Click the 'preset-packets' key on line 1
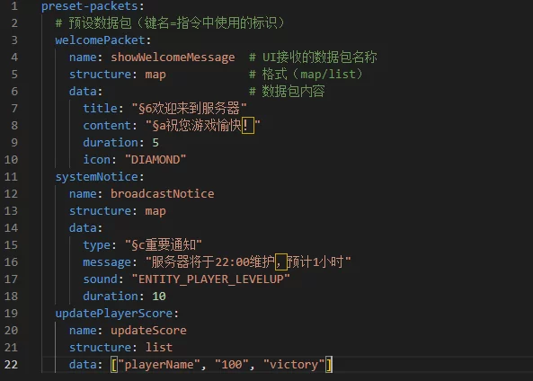533x381 pixels. click(90, 5)
